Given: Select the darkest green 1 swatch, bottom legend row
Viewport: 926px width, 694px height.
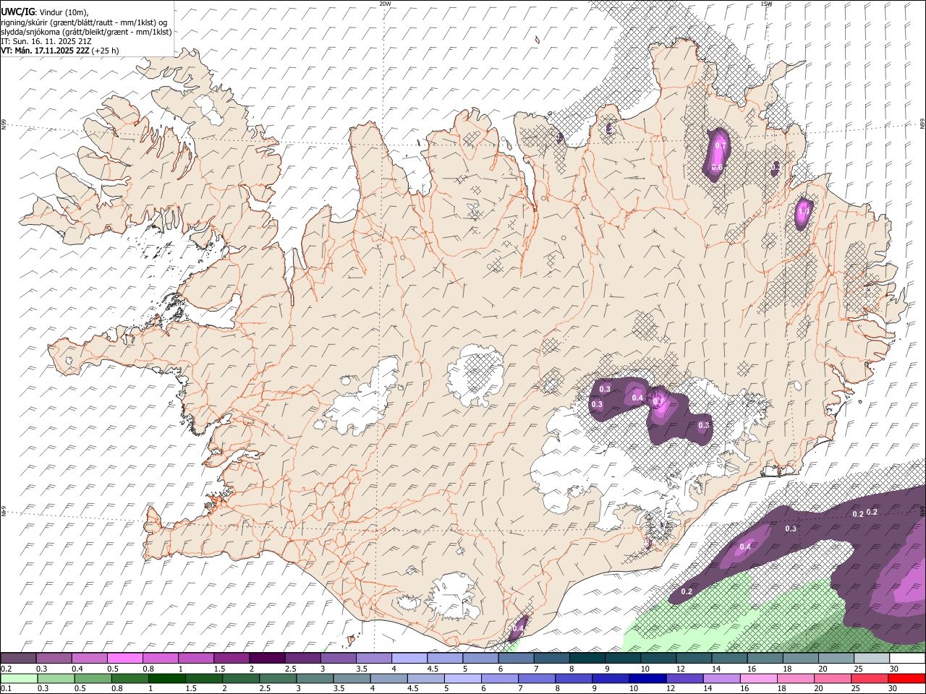Looking at the screenshot, I should click(x=166, y=678).
